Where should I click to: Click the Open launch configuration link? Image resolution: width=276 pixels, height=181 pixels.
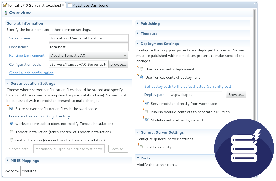click(31, 73)
